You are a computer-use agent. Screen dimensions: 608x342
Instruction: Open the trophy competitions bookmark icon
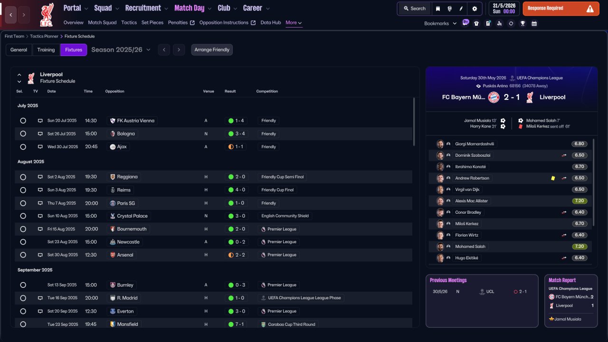522,23
